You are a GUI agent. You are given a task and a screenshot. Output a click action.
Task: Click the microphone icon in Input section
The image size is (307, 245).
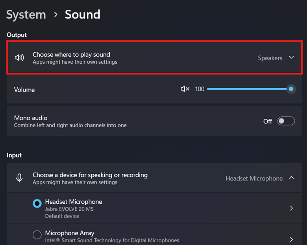(19, 178)
